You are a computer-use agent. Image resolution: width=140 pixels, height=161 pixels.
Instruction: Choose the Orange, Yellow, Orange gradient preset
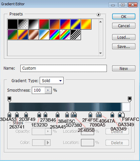coord(86,24)
